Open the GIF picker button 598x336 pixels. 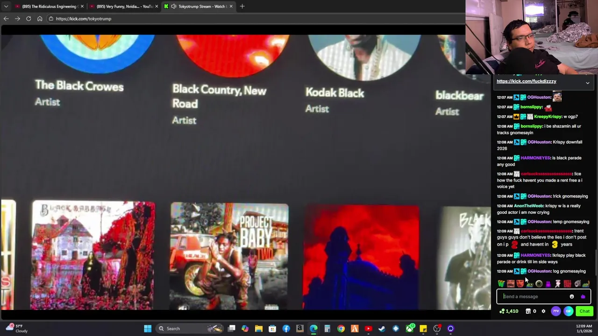coord(568,311)
